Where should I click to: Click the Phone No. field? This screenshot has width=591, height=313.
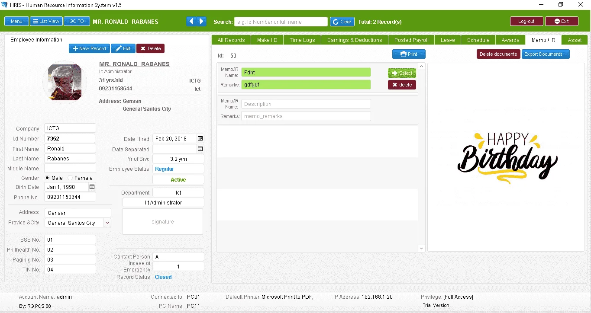click(x=70, y=197)
